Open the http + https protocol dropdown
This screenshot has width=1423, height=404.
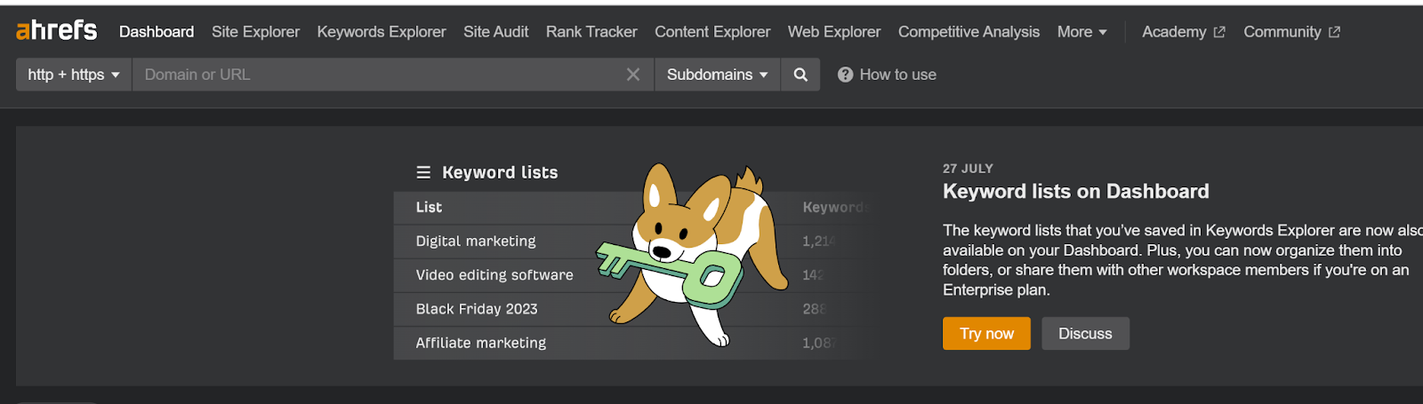[x=74, y=75]
